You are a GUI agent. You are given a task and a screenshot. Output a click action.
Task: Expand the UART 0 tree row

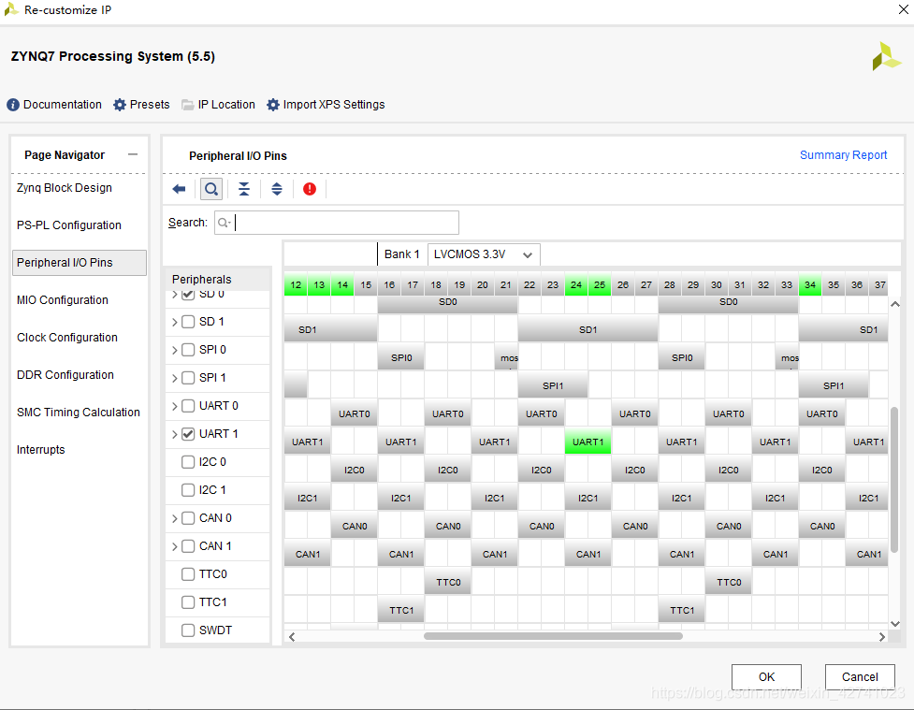click(x=174, y=406)
